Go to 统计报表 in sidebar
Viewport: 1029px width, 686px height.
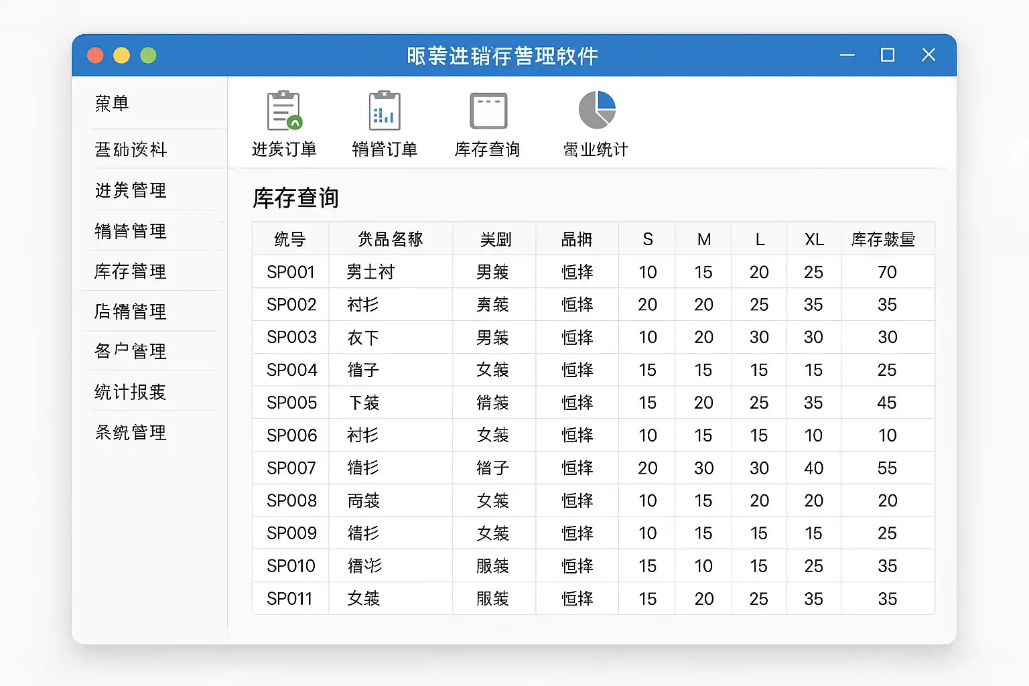[x=131, y=392]
